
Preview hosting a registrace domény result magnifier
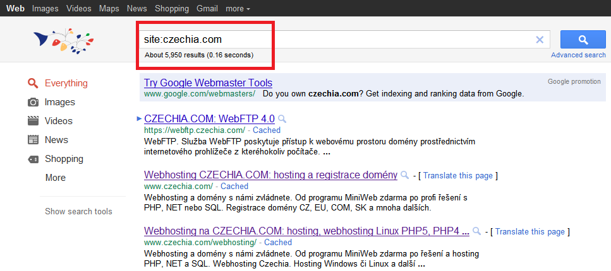pos(405,175)
